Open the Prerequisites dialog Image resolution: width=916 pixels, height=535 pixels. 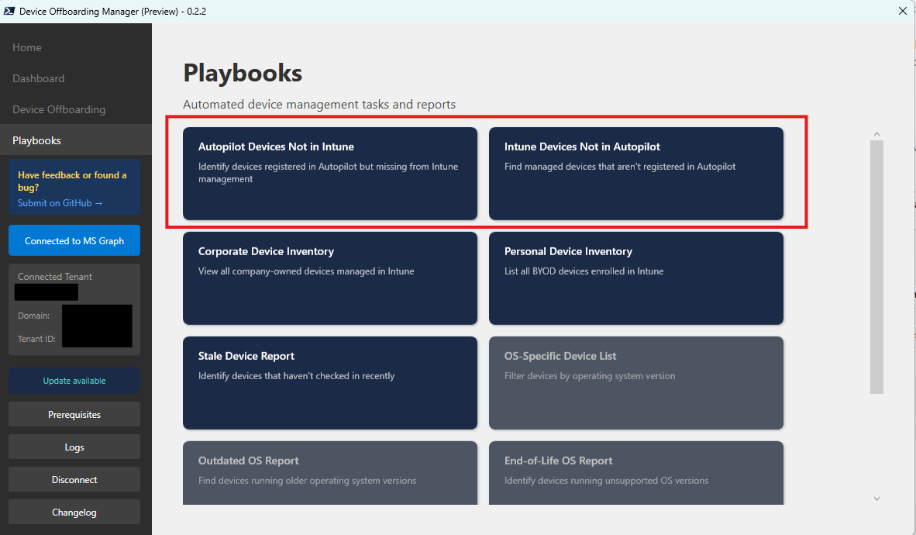[74, 415]
